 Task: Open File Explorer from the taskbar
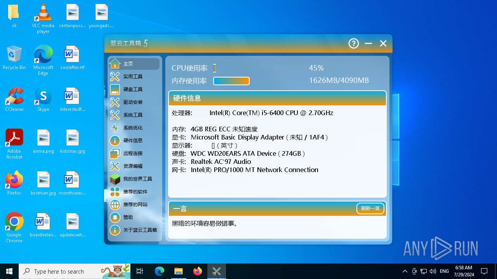coord(178,271)
